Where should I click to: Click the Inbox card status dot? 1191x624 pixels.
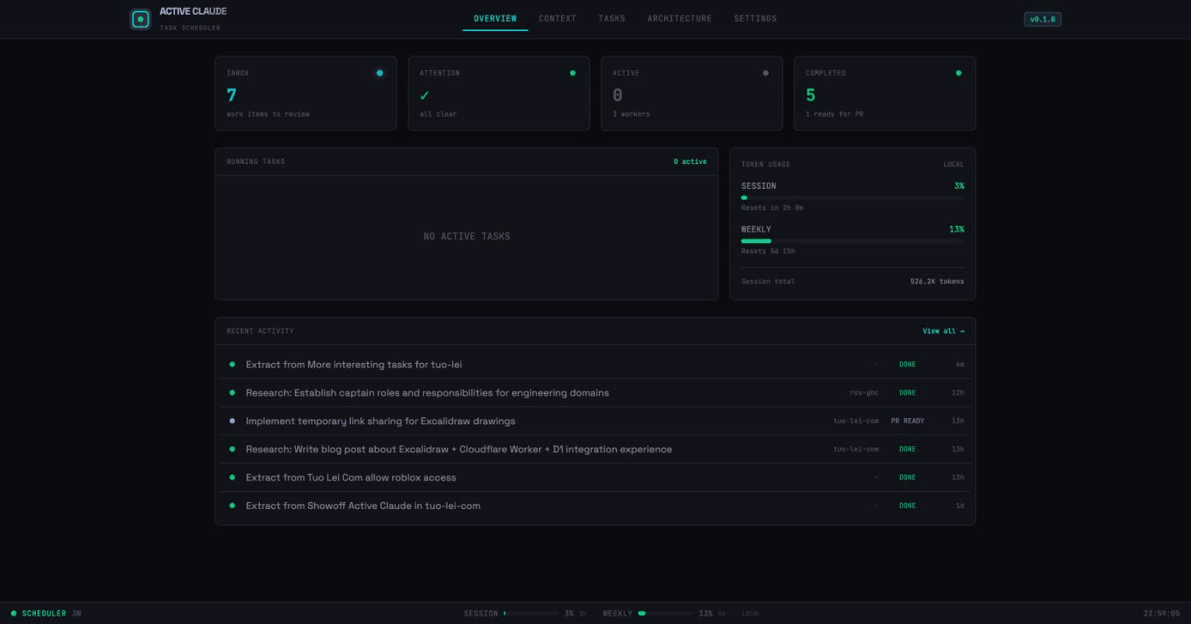(x=380, y=73)
